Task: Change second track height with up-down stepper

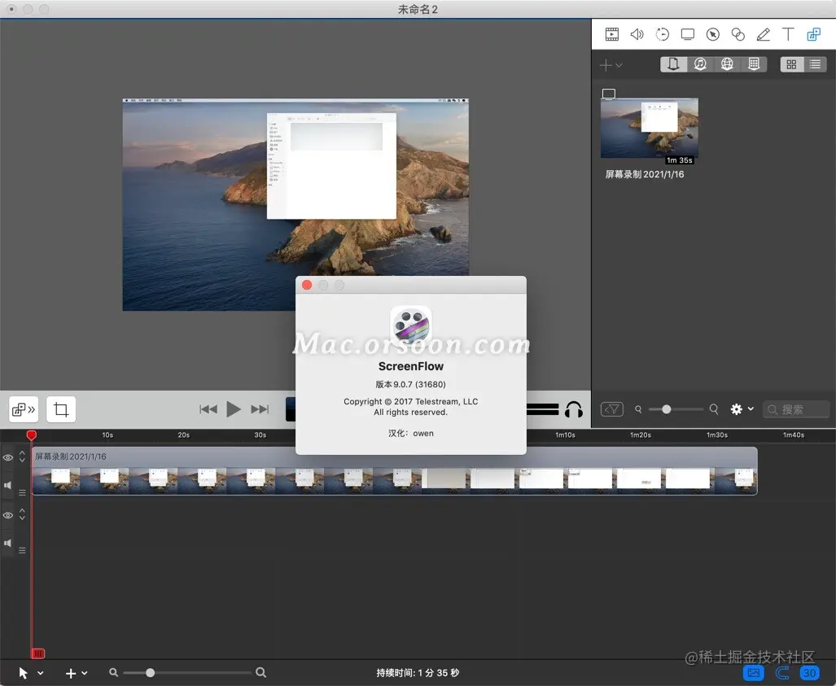Action: (22, 514)
